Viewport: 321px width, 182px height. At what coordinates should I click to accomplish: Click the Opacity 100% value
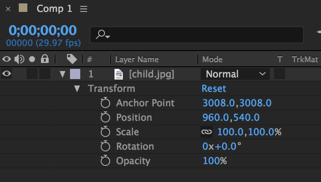click(215, 161)
